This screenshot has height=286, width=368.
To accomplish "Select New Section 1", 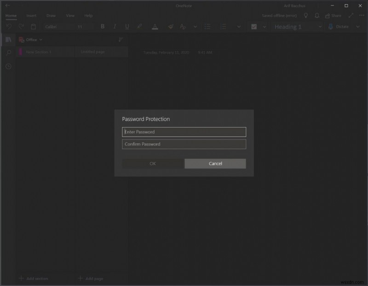I will point(45,52).
